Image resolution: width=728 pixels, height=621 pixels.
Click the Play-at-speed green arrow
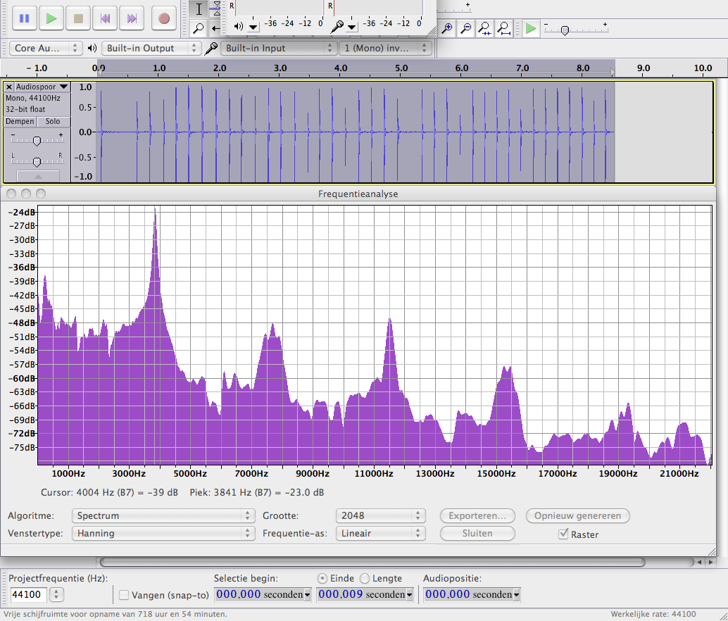[531, 28]
